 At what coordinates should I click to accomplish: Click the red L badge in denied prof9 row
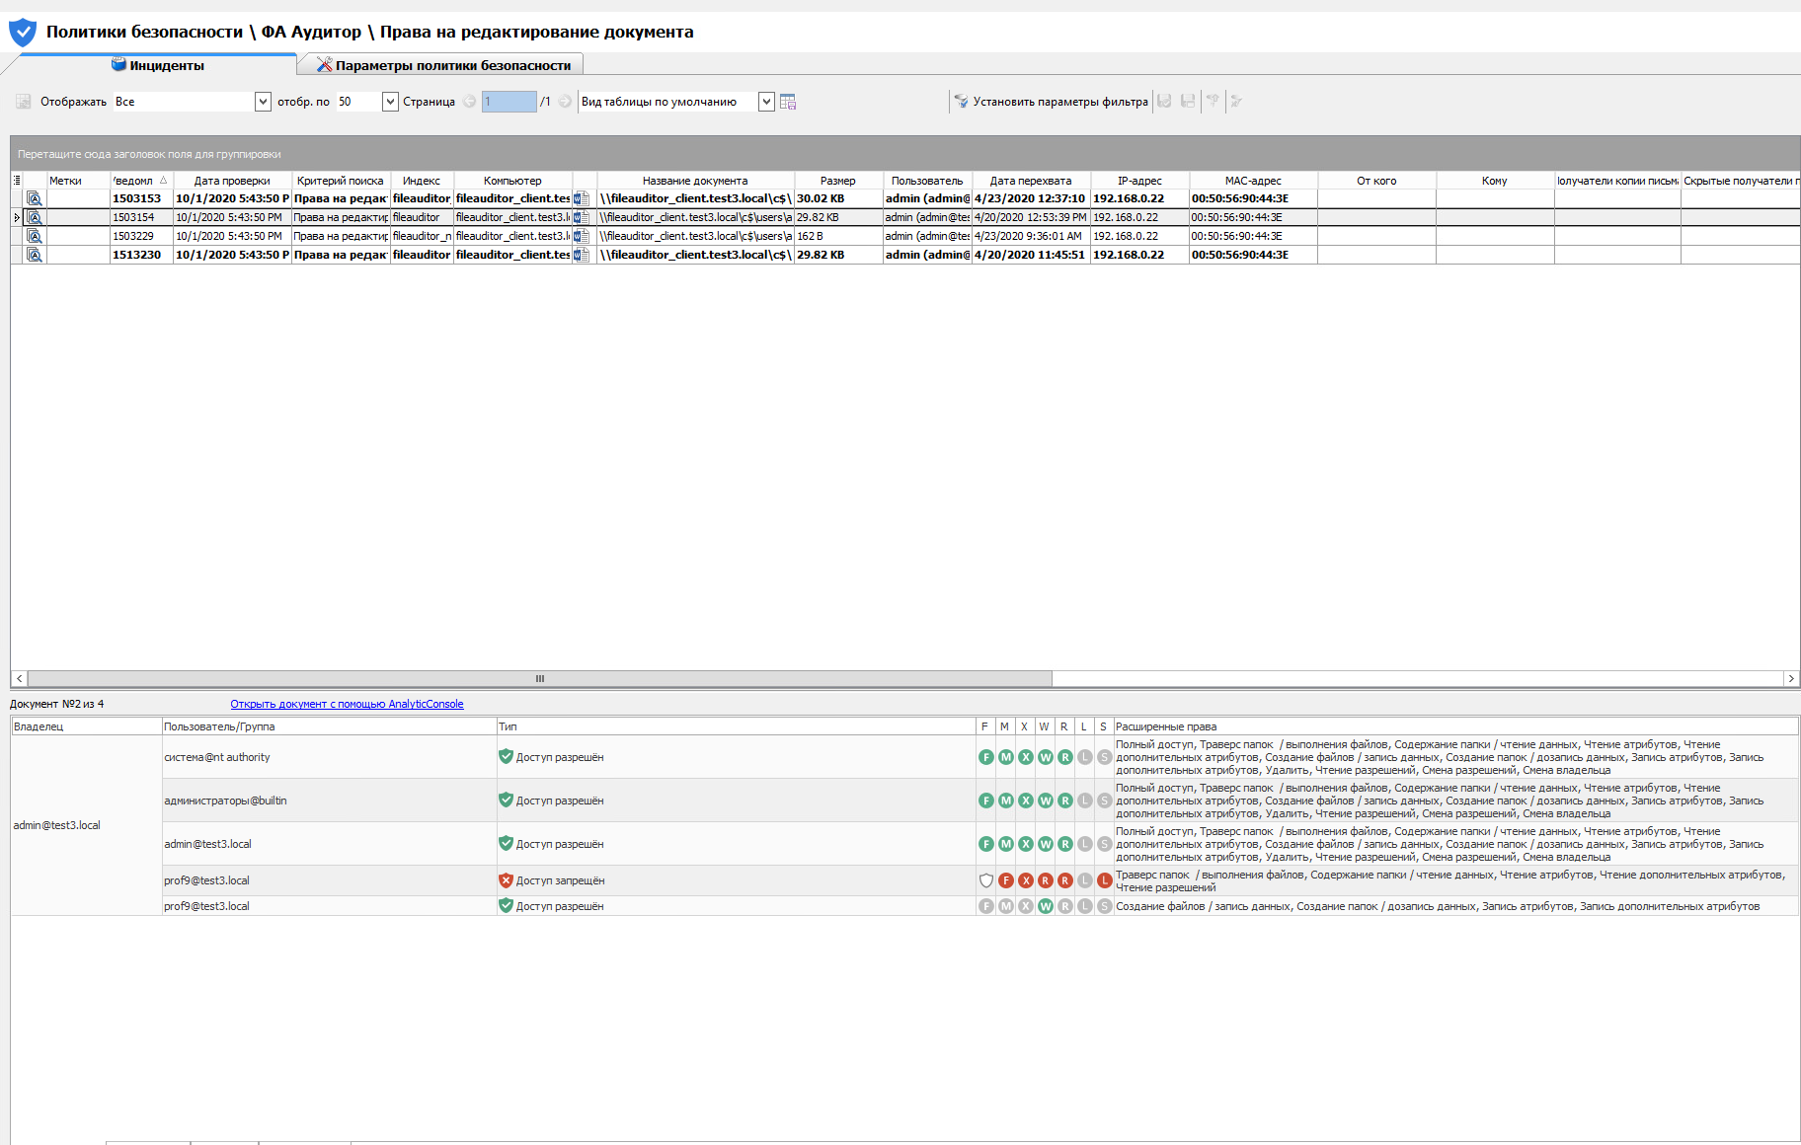click(x=1104, y=880)
